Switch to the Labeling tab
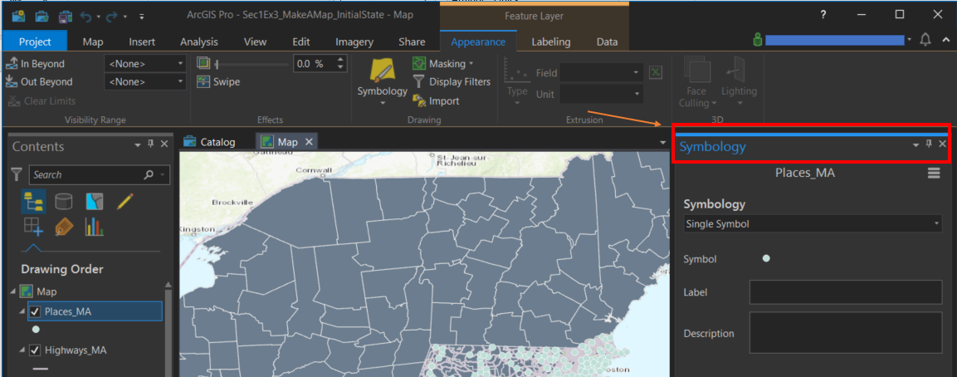 [x=550, y=42]
